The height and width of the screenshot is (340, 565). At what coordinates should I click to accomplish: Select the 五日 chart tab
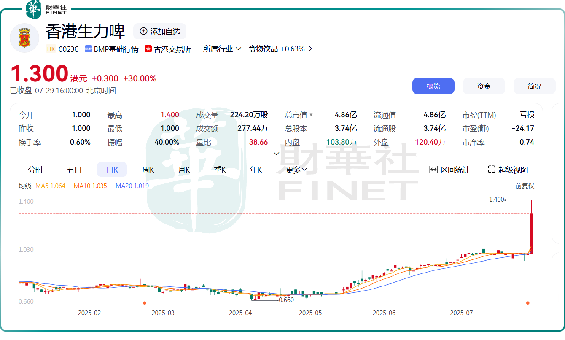point(74,170)
